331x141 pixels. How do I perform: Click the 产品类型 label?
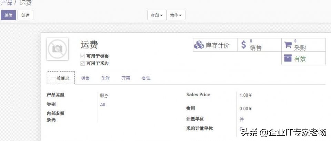point(56,95)
